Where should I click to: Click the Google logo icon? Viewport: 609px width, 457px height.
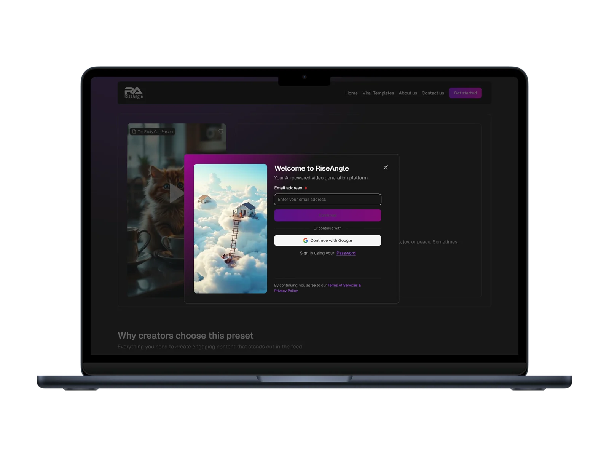[x=305, y=240]
